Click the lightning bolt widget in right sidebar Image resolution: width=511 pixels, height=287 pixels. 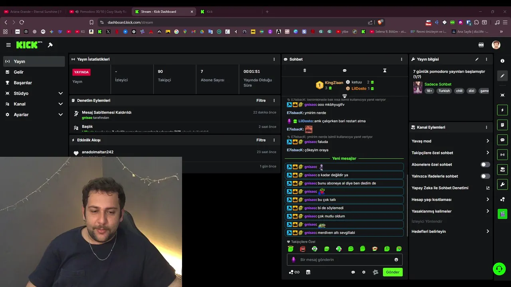[x=502, y=110]
